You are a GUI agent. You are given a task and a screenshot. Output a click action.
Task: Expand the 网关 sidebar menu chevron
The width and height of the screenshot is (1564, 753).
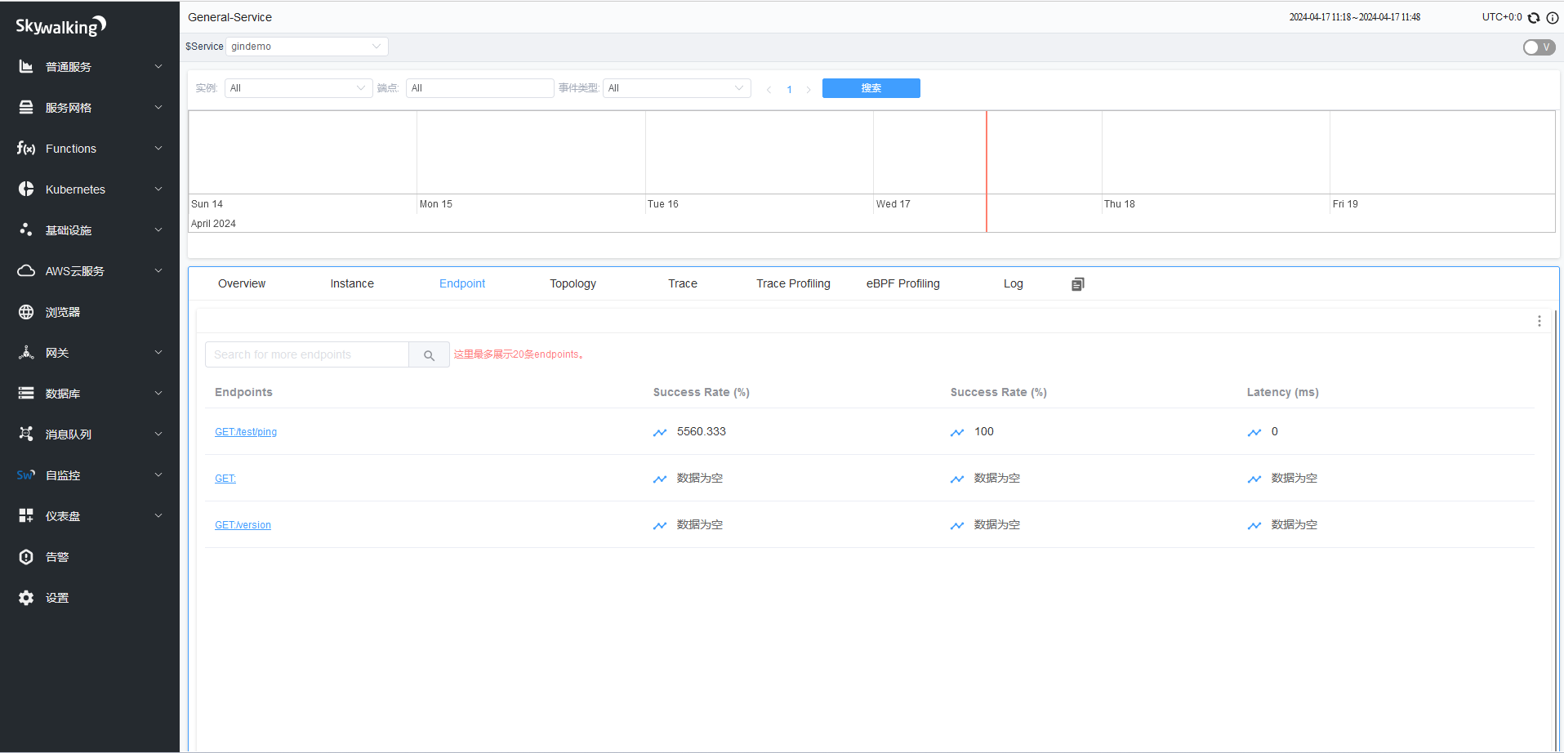(158, 352)
